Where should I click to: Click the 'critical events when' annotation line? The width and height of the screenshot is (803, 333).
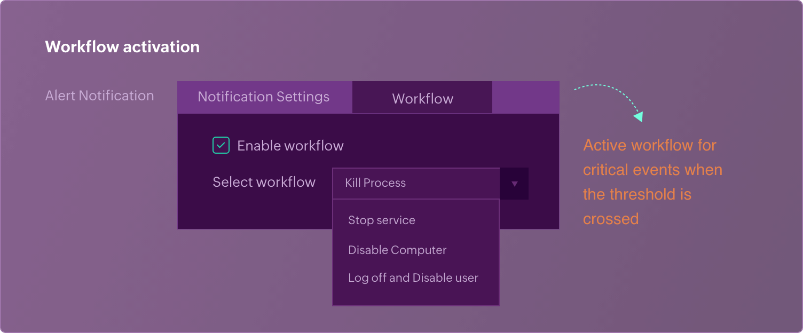tap(652, 170)
